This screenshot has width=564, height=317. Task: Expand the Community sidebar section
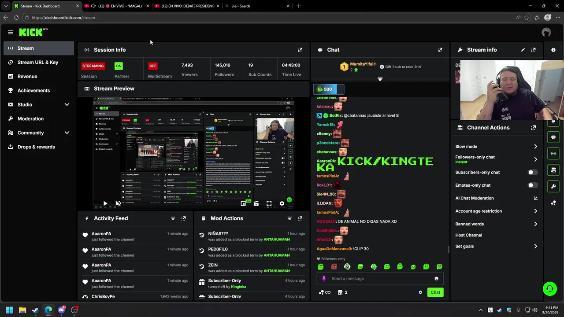pos(67,133)
